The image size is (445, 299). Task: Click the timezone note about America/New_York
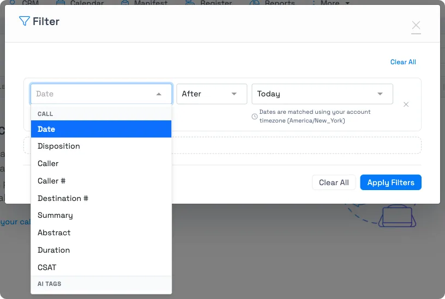click(315, 116)
